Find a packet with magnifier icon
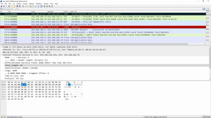 [x=23, y=6]
